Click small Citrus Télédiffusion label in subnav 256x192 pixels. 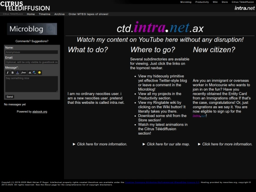point(13,14)
